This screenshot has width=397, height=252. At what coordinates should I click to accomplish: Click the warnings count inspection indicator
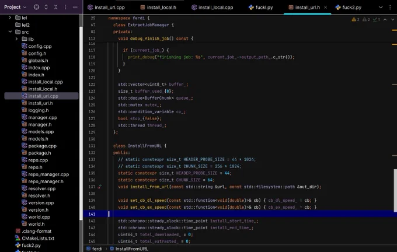pyautogui.click(x=356, y=19)
